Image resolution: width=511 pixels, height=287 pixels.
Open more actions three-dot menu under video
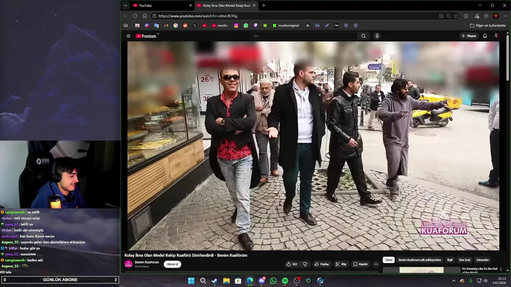[376, 264]
